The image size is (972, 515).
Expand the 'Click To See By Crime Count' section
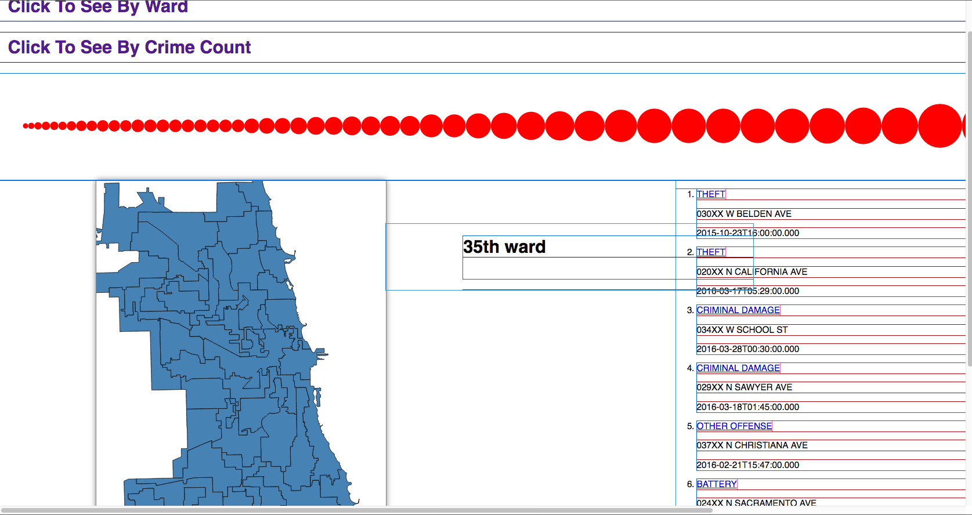[129, 48]
